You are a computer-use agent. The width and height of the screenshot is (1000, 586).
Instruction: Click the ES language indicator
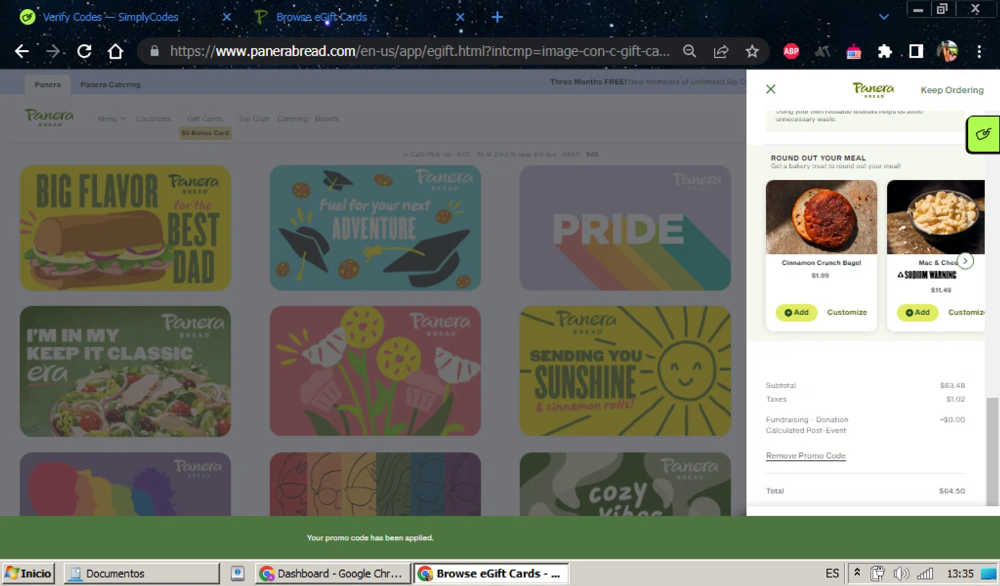[x=832, y=573]
